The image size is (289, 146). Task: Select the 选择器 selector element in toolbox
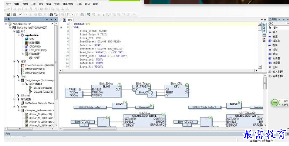[x=274, y=63]
